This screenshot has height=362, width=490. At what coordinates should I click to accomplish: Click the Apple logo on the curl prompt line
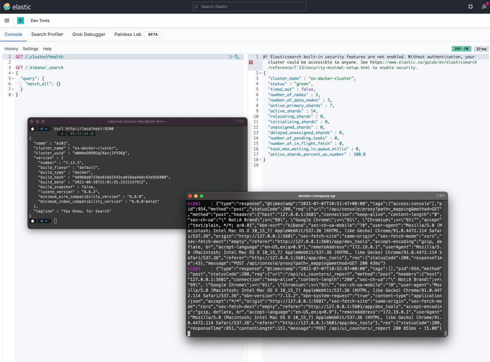pos(32,128)
